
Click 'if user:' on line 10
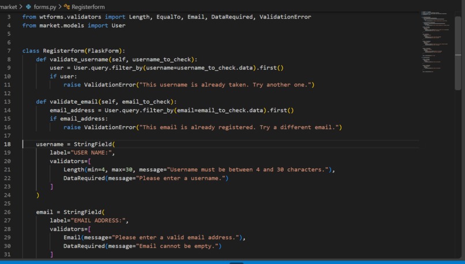[x=63, y=76]
